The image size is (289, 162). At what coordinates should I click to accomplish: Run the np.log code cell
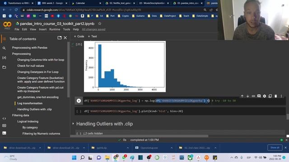[x=79, y=101]
